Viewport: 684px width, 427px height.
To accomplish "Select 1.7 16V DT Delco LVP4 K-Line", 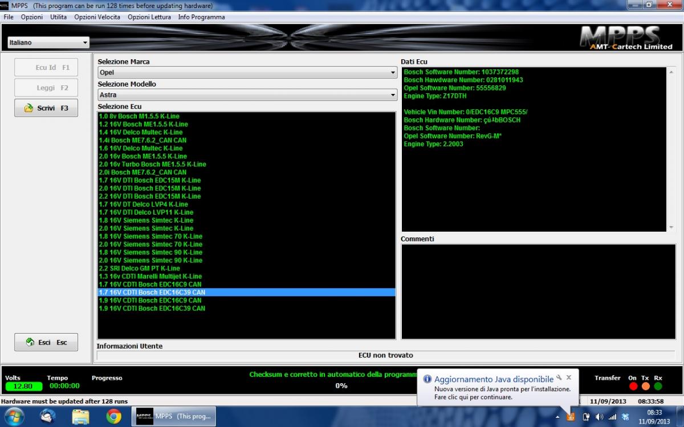I will click(247, 204).
